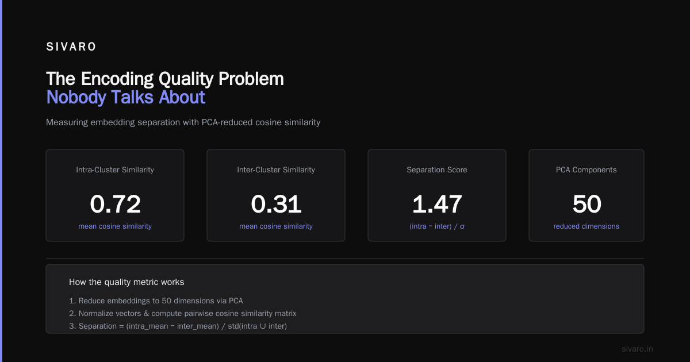Click the subtitle about PCA-reduced cosine similarity
Image resolution: width=690 pixels, height=362 pixels.
coord(183,122)
